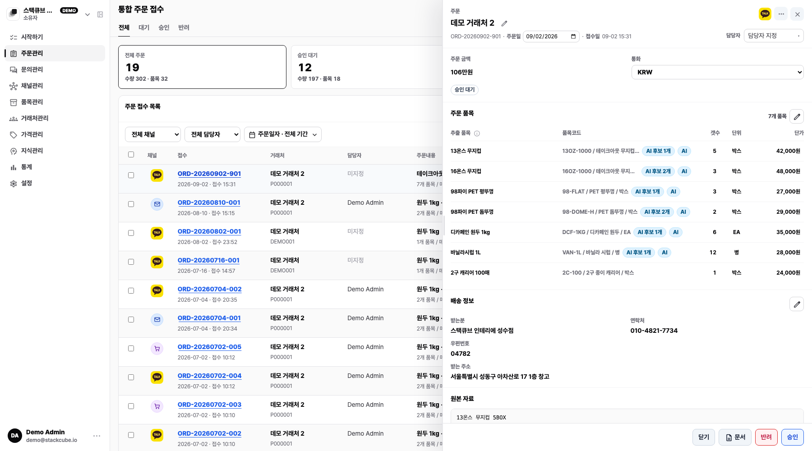Click the 주문일 date field 09/02/2026
This screenshot has width=812, height=451.
pos(551,37)
